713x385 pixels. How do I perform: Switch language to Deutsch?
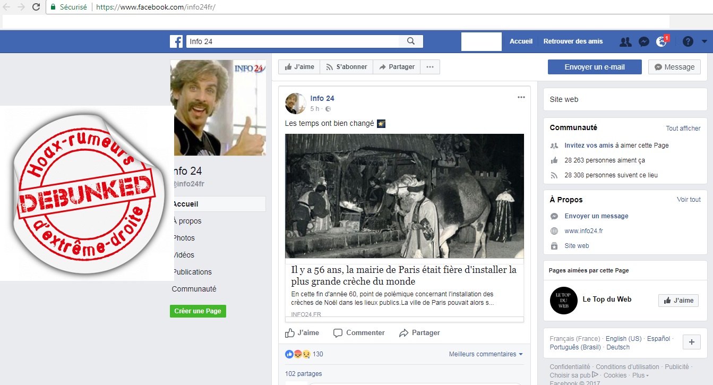coord(618,347)
